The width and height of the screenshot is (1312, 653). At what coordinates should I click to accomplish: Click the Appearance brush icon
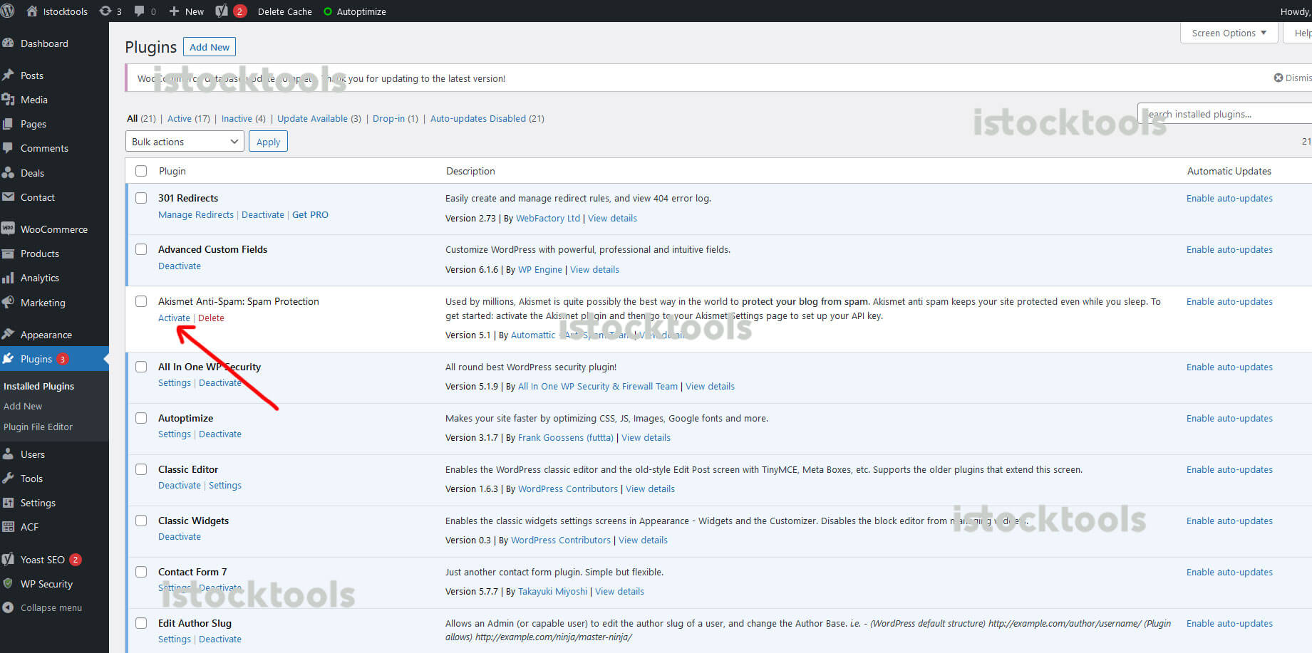pyautogui.click(x=8, y=335)
